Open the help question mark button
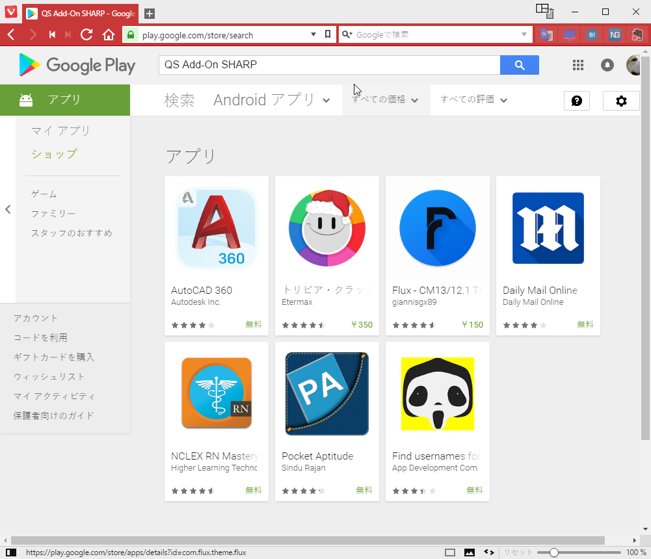 (577, 101)
